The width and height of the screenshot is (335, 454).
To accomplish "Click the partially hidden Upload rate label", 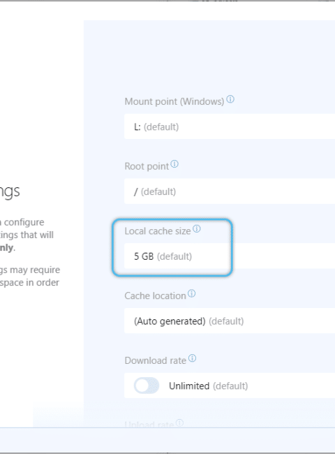I will [149, 425].
